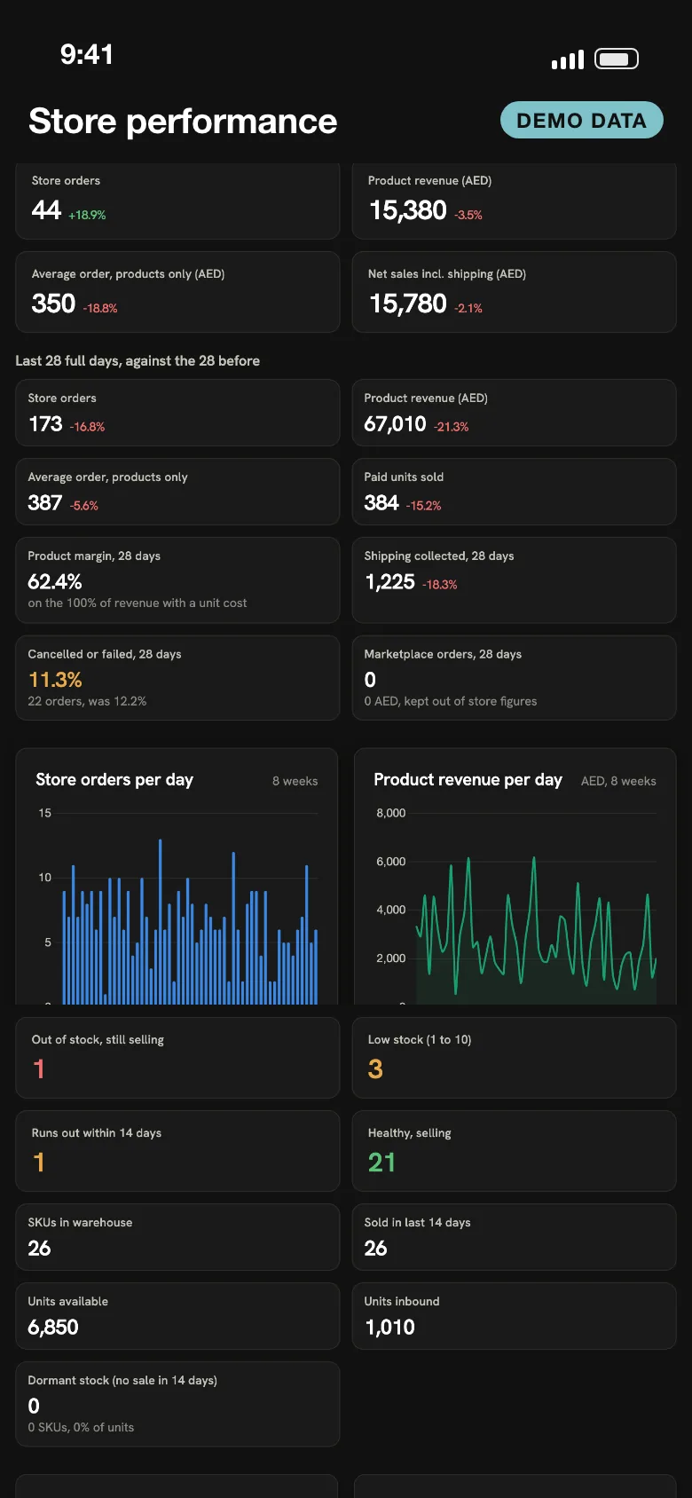The width and height of the screenshot is (692, 1498).
Task: Tap '0 SKUs, 0% of units' note
Action: [81, 1427]
